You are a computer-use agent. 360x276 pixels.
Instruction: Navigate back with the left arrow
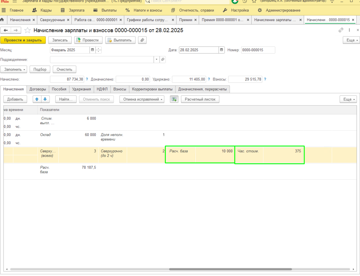[6, 30]
